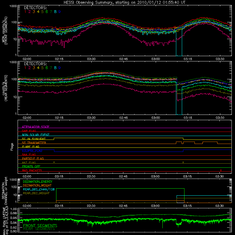The width and height of the screenshot is (235, 235).
Task: Select dark green detector 7 in rear segments legend
Action: coord(51,68)
